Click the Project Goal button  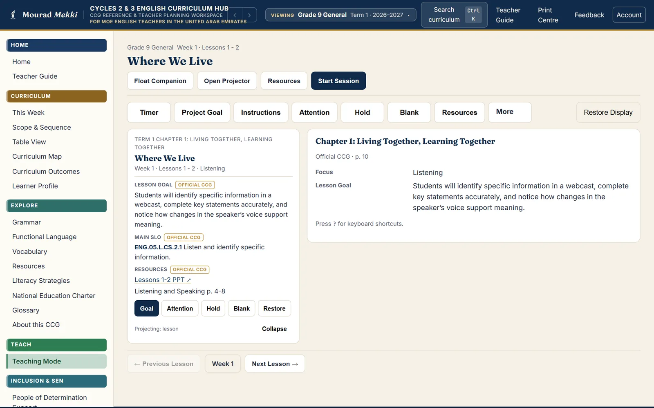coord(202,113)
